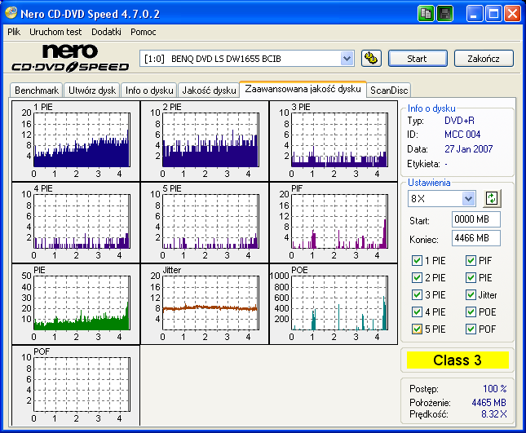The image size is (526, 433).
Task: Click the refresh icon beside speed dropdown
Action: pyautogui.click(x=492, y=198)
